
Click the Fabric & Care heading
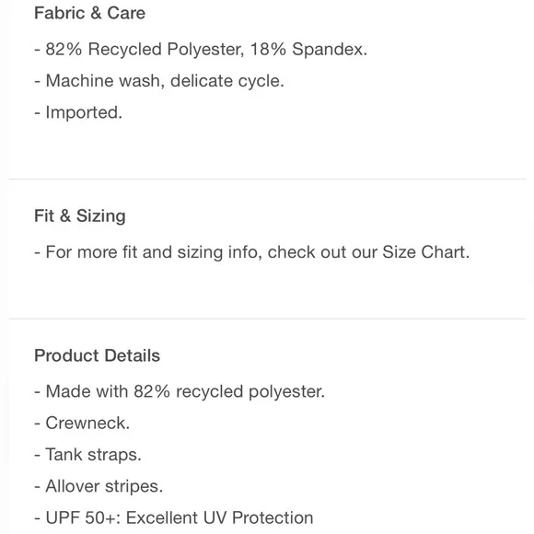click(x=90, y=13)
